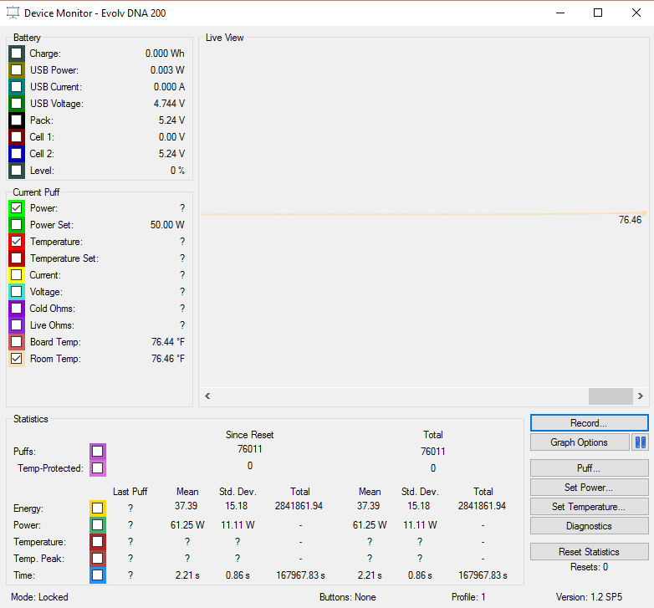Click Reset Statistics
The width and height of the screenshot is (654, 608).
point(589,552)
